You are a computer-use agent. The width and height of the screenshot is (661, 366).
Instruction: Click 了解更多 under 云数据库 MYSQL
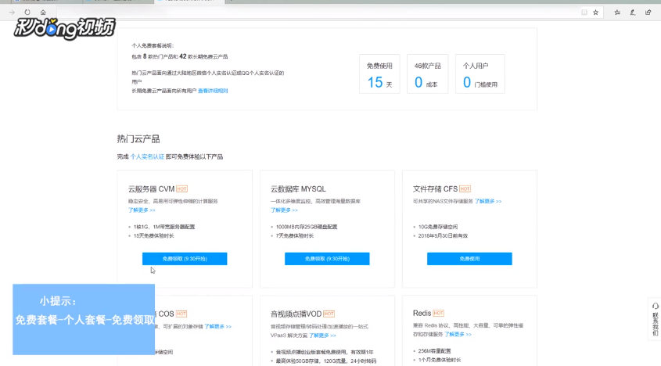coord(284,210)
